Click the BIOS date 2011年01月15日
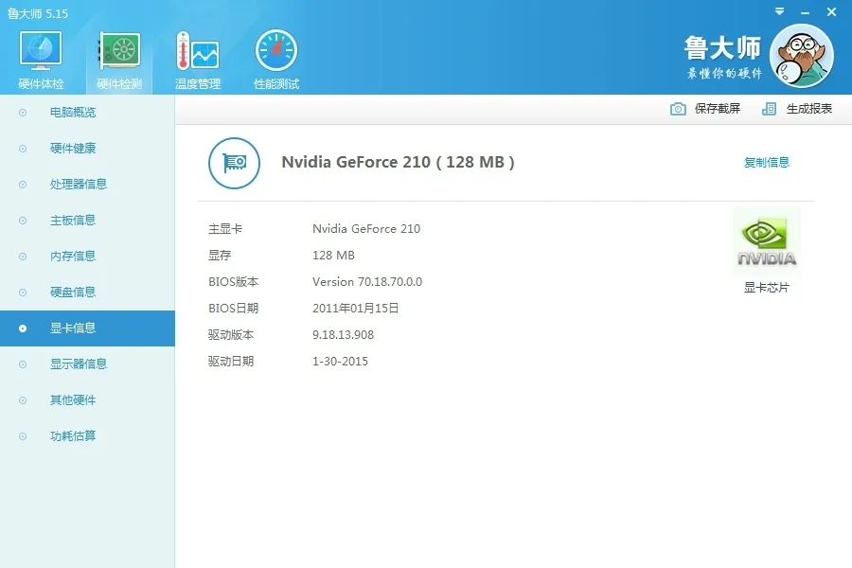The height and width of the screenshot is (568, 852). pyautogui.click(x=355, y=309)
